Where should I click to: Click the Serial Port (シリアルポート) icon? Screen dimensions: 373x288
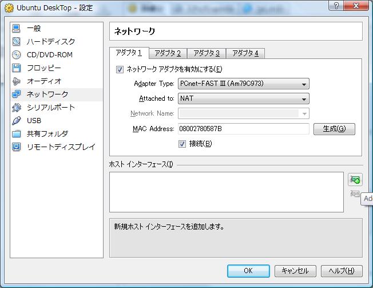coord(16,108)
